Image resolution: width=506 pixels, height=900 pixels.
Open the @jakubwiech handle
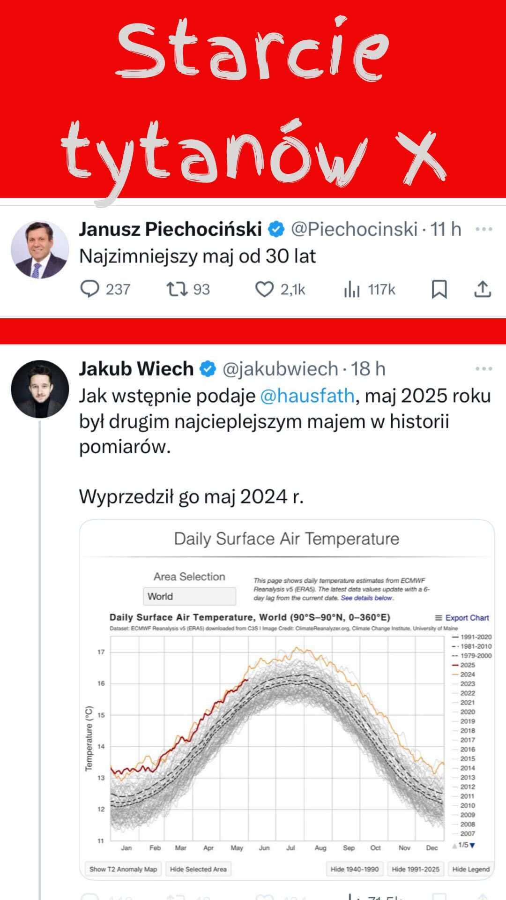point(280,369)
